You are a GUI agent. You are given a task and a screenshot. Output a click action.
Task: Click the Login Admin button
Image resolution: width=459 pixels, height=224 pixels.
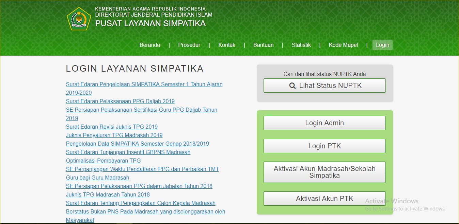(x=325, y=123)
